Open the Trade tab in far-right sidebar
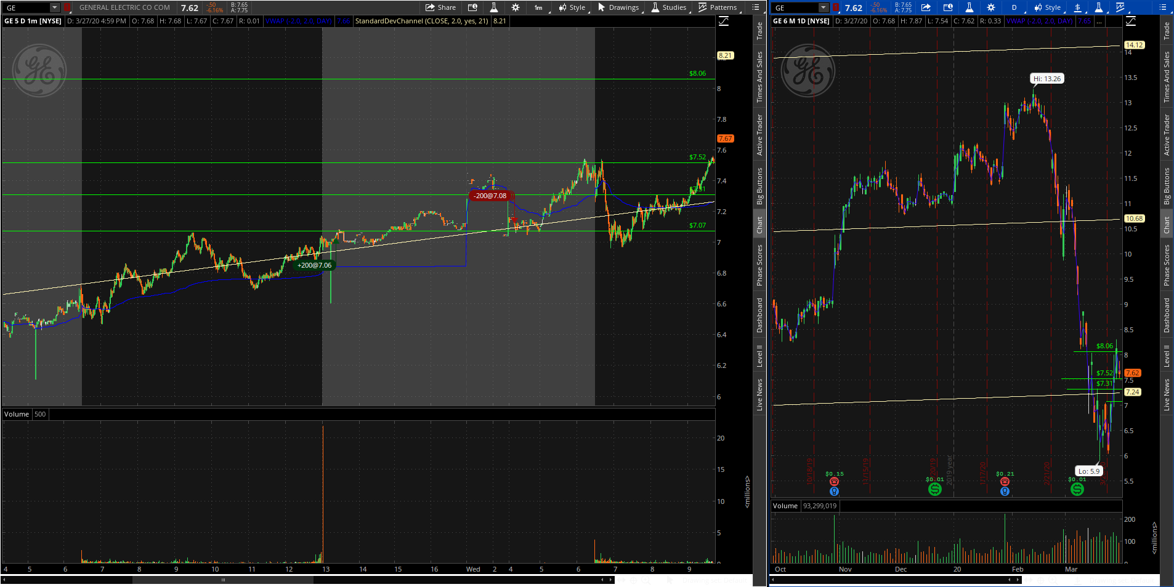 pos(1167,31)
